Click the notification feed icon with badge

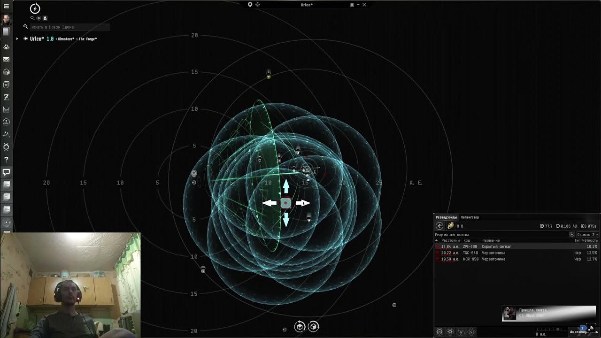590,328
